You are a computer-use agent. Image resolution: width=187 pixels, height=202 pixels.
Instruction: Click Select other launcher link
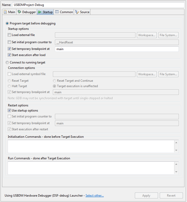(95, 196)
